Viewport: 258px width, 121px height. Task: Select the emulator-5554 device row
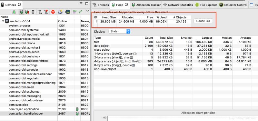[45, 21]
